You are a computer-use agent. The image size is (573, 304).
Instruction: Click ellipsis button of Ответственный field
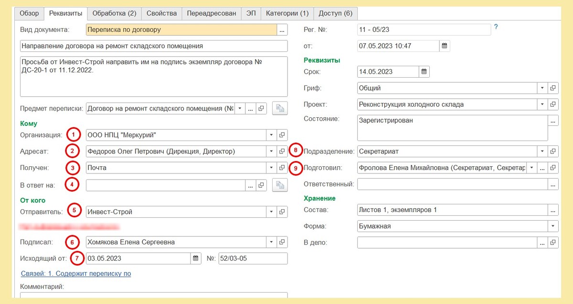coord(553,184)
